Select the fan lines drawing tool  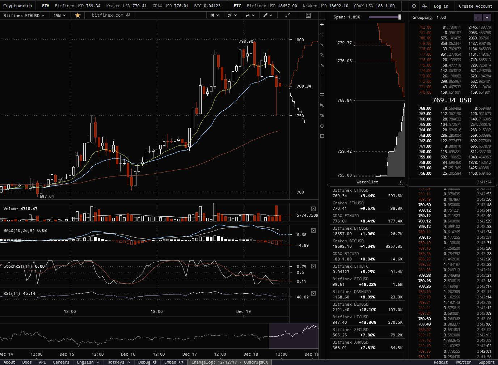[322, 106]
